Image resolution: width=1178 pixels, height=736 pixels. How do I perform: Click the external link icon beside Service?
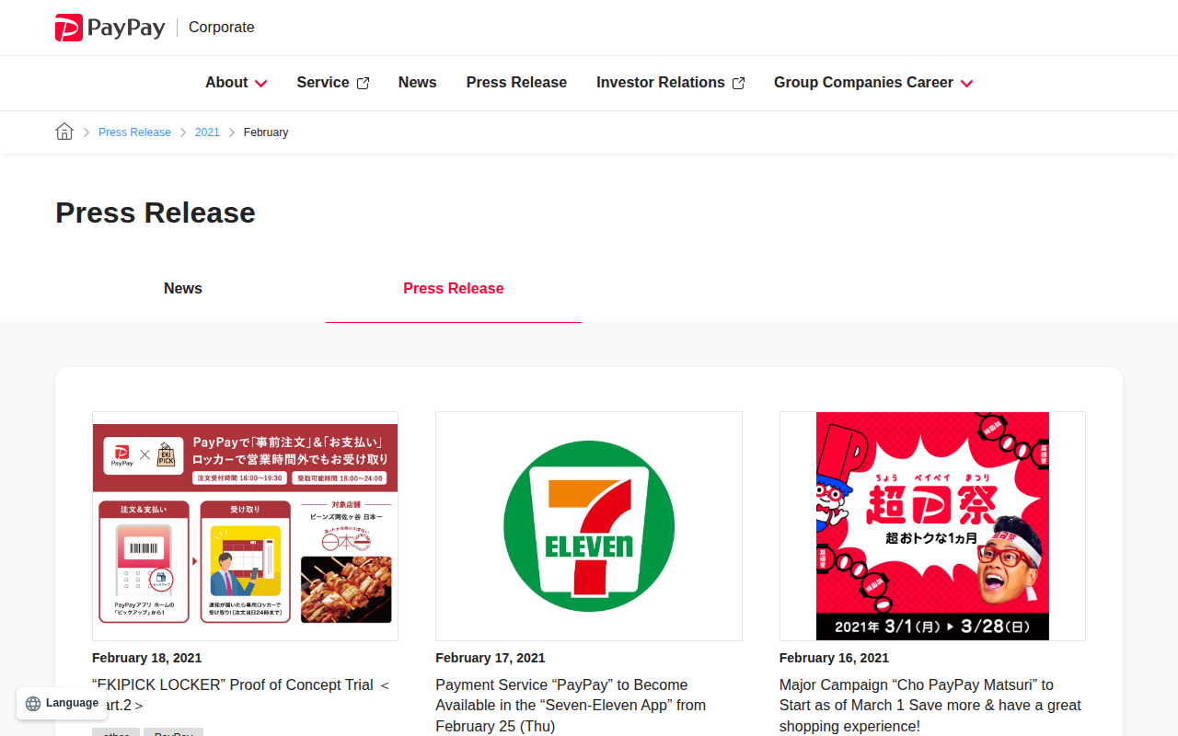(363, 83)
